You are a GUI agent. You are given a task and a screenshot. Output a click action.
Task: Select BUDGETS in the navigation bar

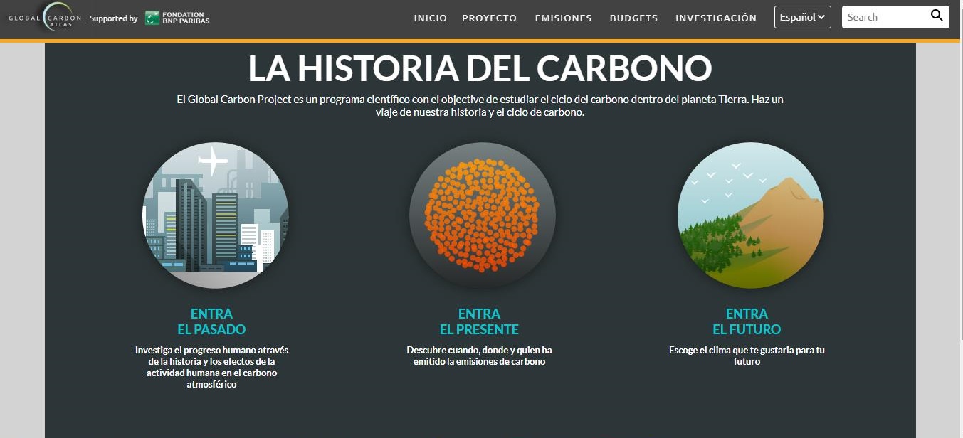(633, 18)
